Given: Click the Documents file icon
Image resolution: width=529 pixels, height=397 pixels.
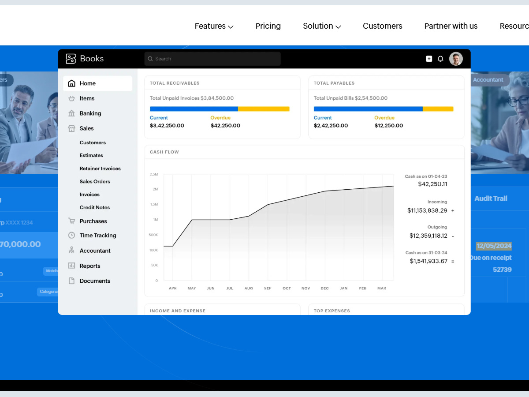Looking at the screenshot, I should 71,281.
